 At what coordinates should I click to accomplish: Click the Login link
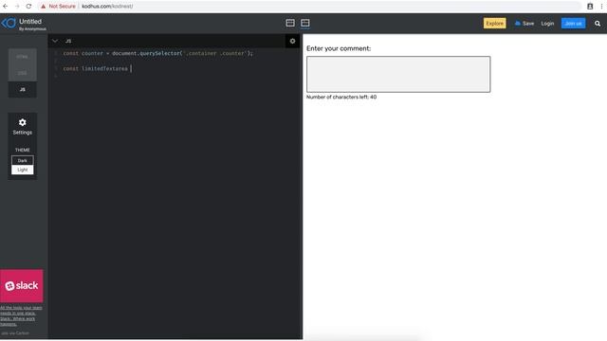pyautogui.click(x=547, y=24)
